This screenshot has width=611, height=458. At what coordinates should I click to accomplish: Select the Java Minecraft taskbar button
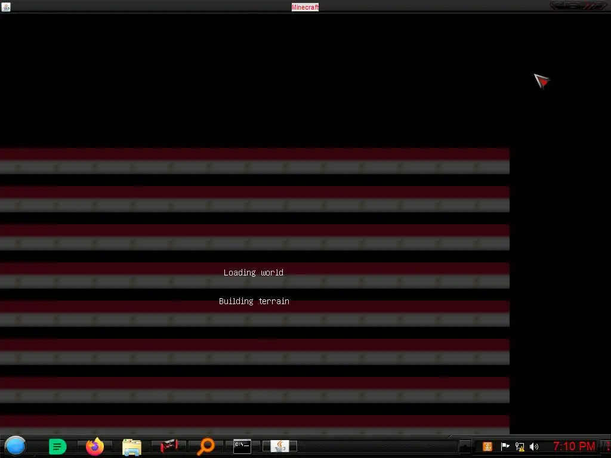tap(280, 446)
